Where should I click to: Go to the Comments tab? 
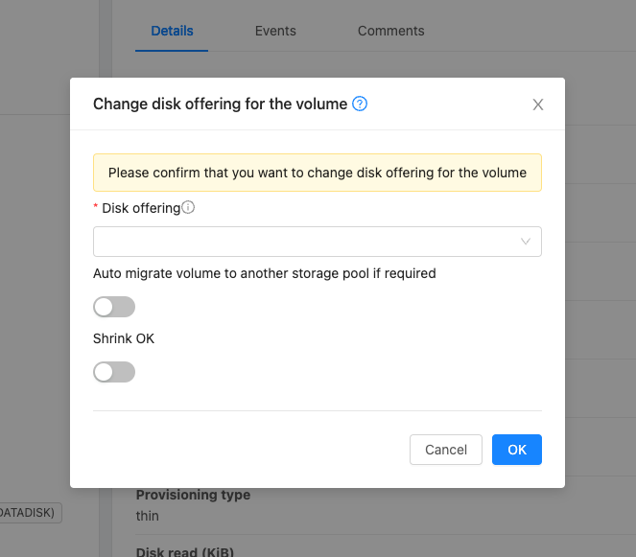390,31
